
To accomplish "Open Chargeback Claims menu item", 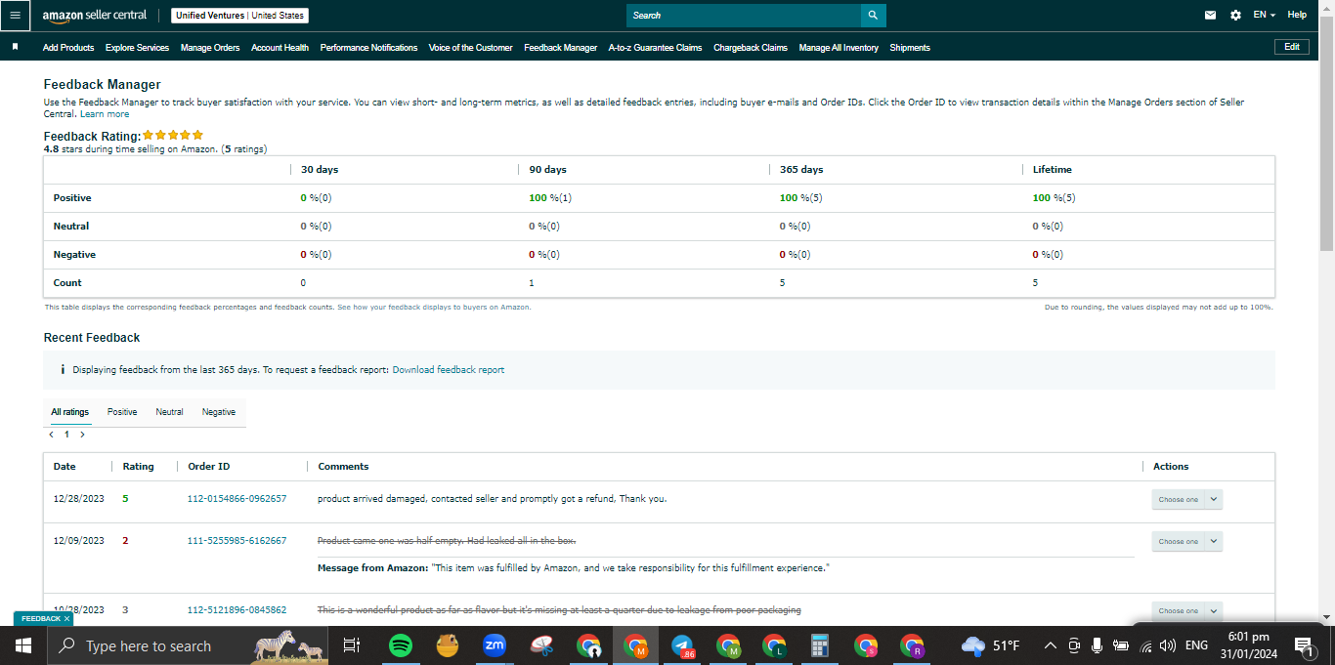I will click(751, 48).
